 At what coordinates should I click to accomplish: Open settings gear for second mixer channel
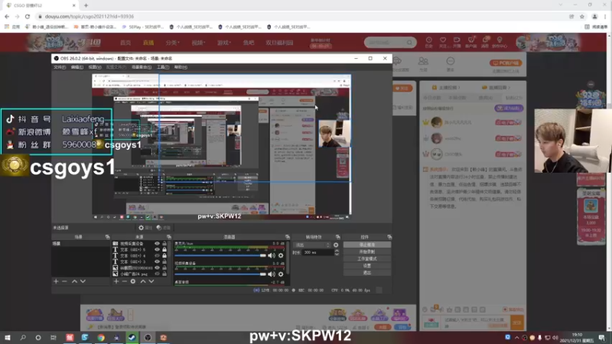(x=281, y=274)
